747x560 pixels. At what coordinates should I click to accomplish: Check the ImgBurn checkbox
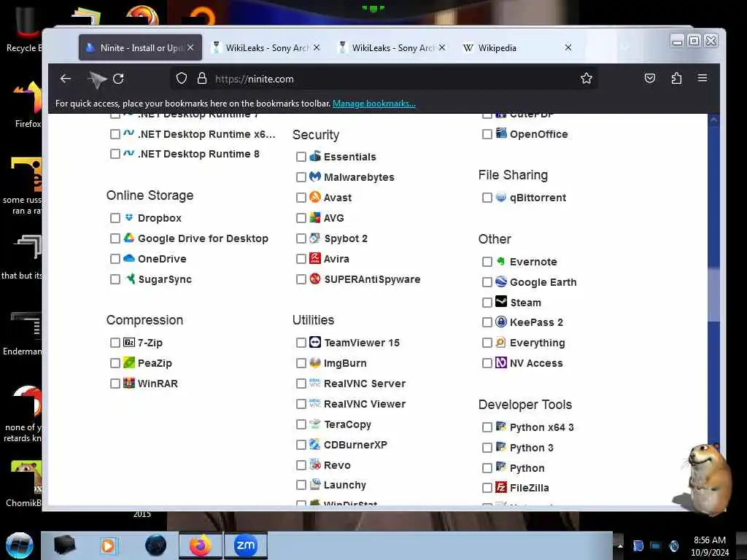click(x=301, y=363)
